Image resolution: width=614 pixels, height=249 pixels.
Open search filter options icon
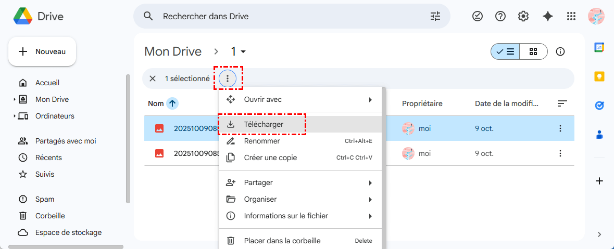[x=435, y=16]
